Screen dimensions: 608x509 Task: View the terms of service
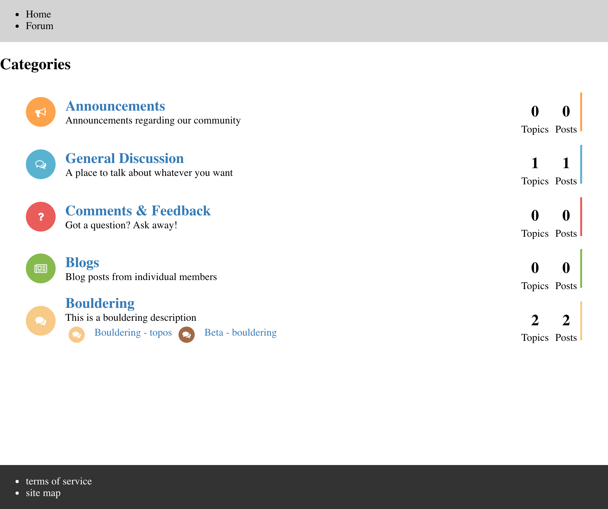coord(59,481)
